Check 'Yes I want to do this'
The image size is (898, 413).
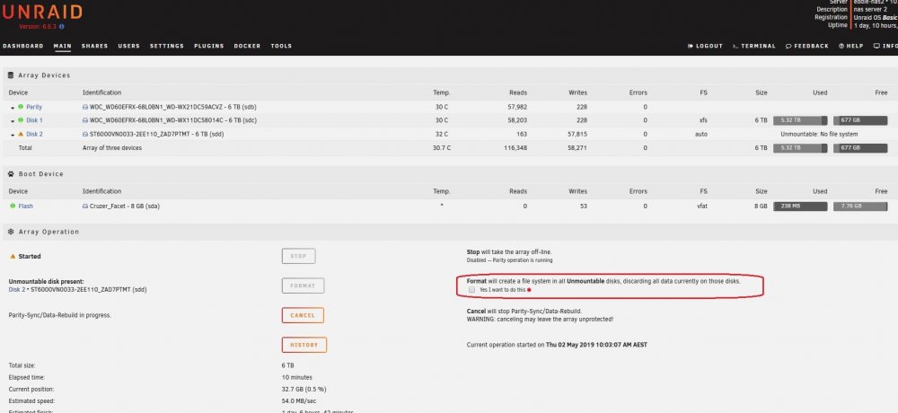(472, 290)
